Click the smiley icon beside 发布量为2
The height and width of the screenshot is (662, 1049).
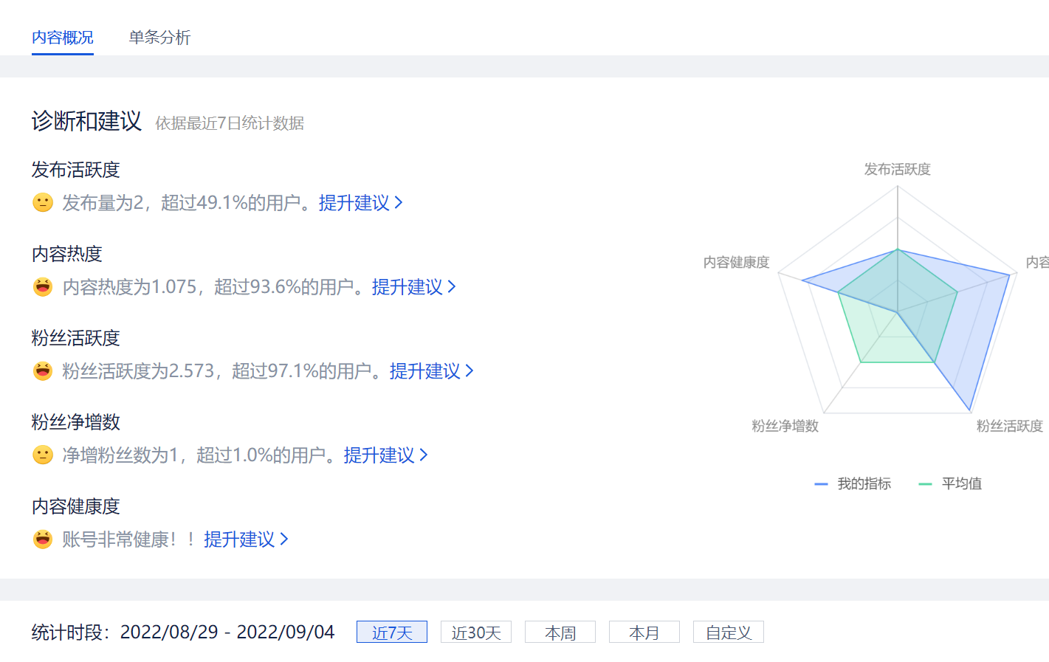click(x=43, y=202)
